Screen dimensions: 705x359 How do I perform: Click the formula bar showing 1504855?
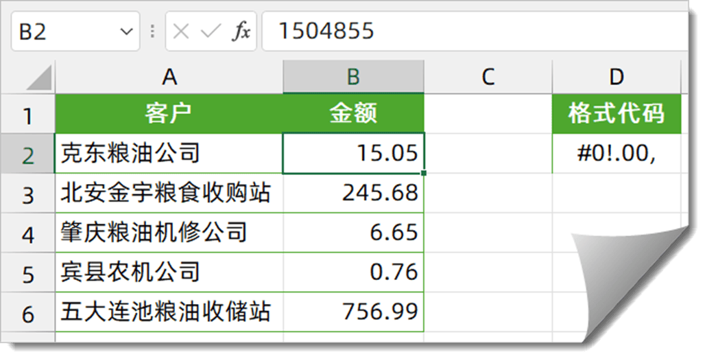tap(475, 32)
